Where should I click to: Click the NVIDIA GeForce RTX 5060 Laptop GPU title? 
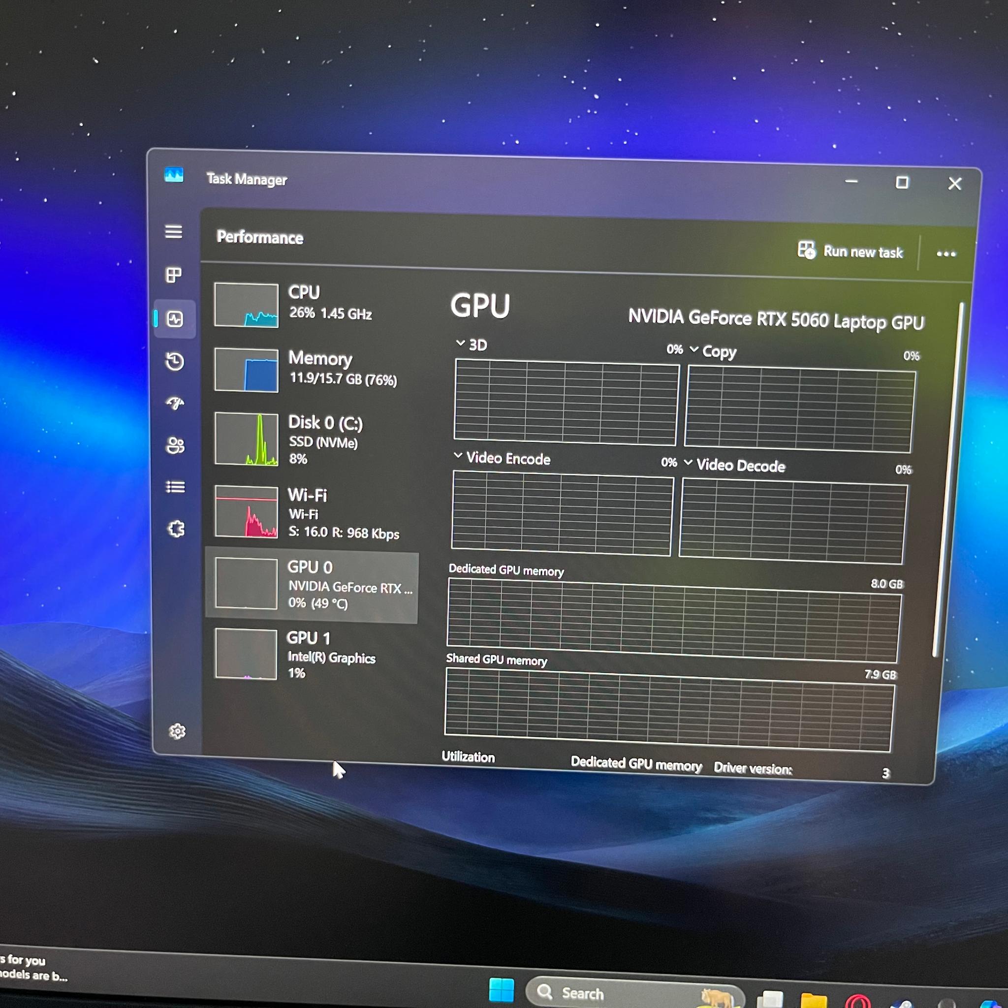776,319
